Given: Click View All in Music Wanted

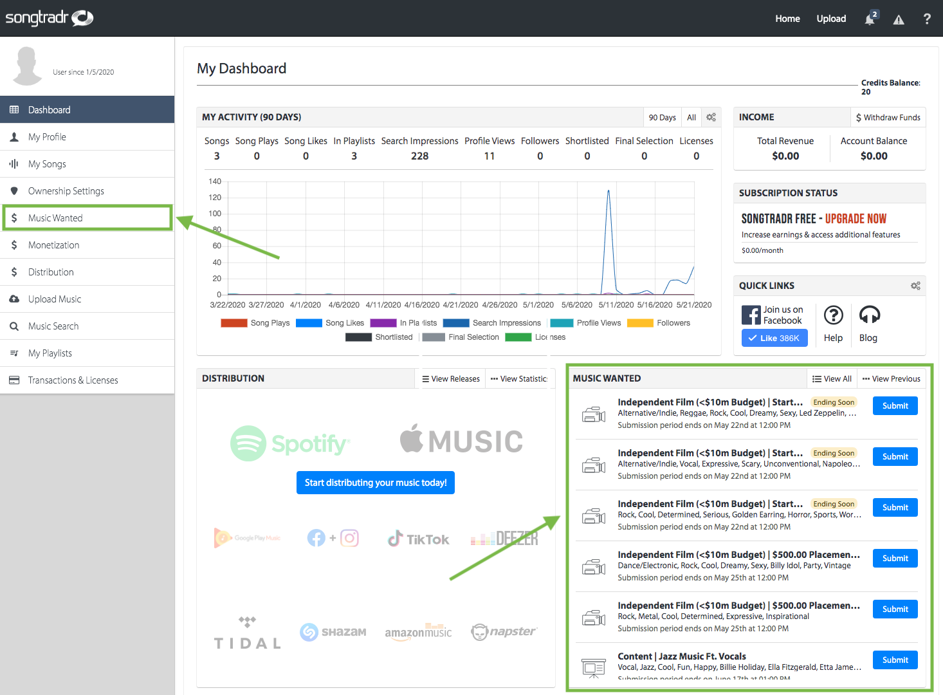Looking at the screenshot, I should [832, 379].
